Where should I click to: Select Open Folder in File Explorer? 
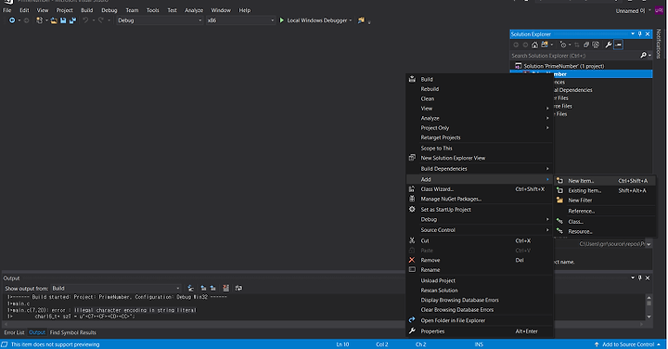coord(480,320)
